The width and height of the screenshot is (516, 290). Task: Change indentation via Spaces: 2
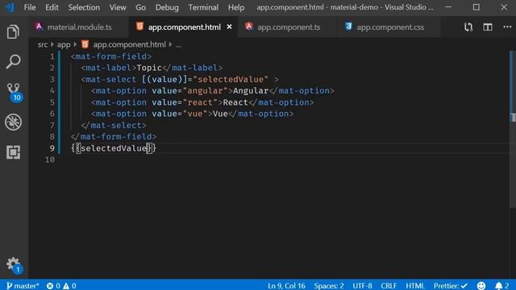click(x=329, y=285)
